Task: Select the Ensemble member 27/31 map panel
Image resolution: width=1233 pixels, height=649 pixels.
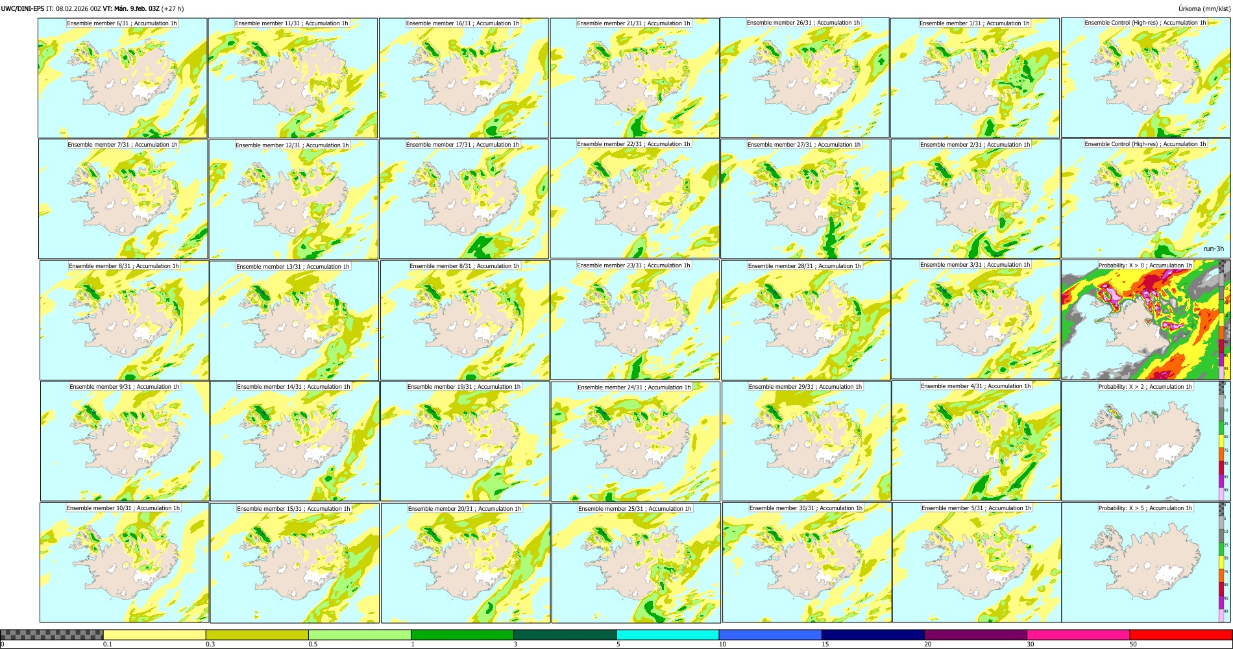Action: coord(805,199)
